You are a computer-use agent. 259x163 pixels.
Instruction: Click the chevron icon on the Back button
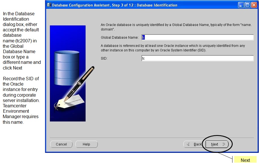pos(188,144)
